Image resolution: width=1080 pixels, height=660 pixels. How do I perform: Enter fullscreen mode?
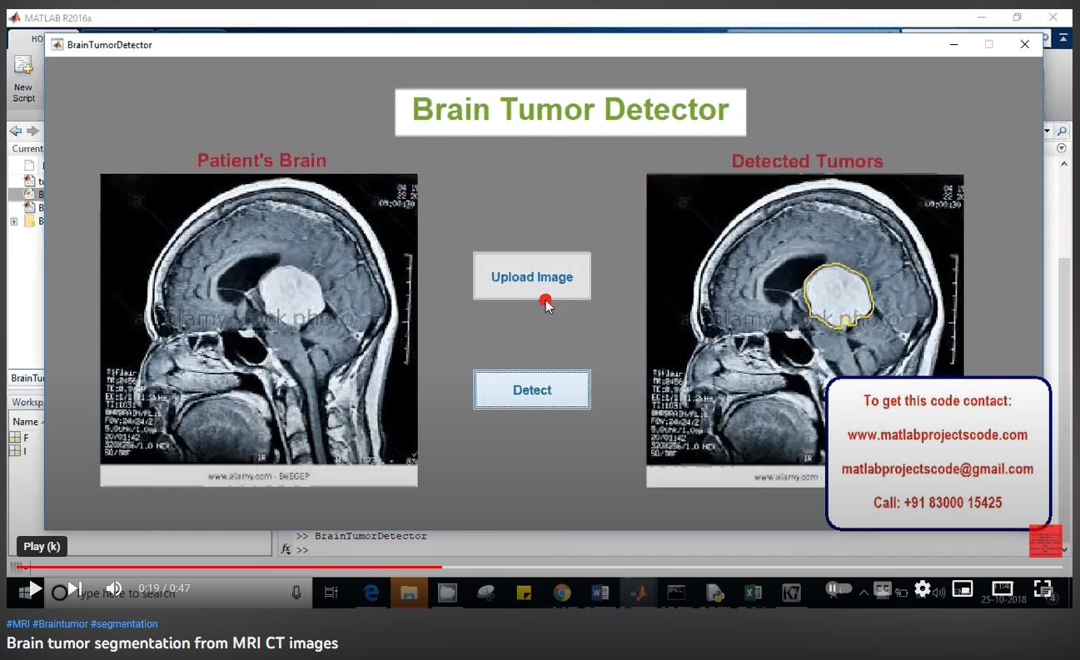pos(1043,588)
